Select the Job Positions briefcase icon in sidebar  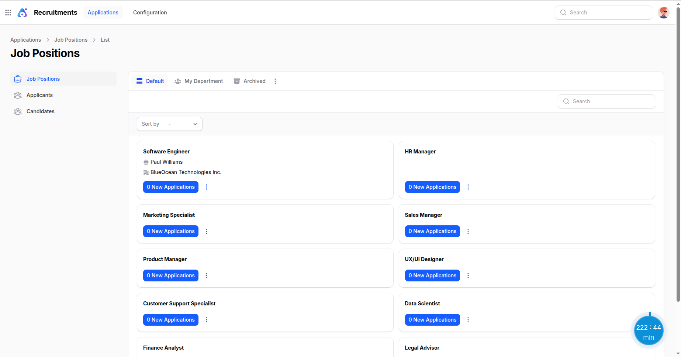pyautogui.click(x=18, y=79)
